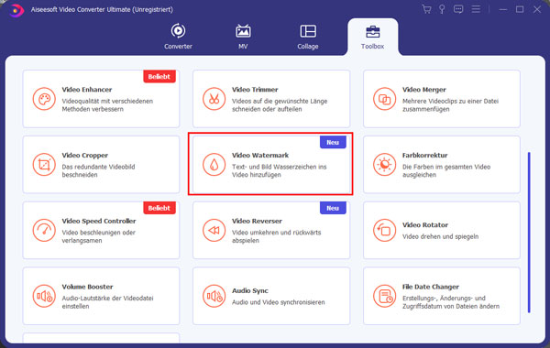Open the Audio Sync title
The width and height of the screenshot is (550, 348).
point(250,291)
